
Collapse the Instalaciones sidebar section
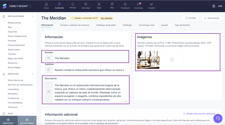(32, 16)
